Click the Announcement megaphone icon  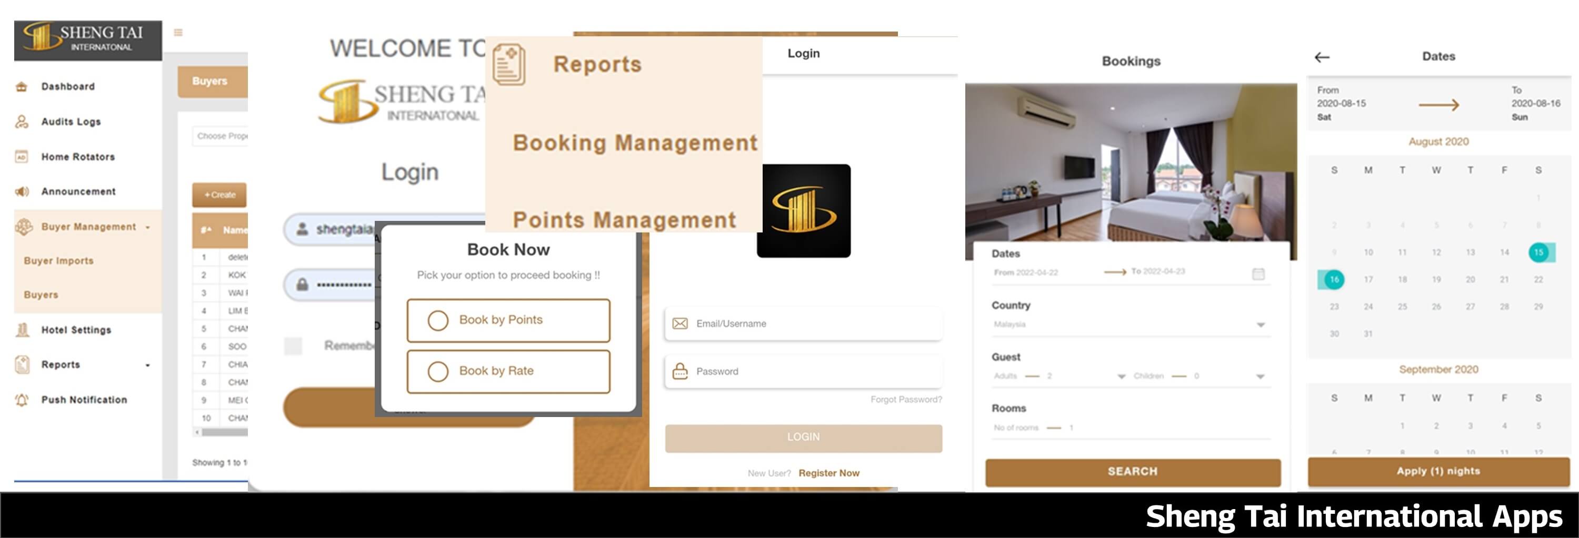(22, 191)
